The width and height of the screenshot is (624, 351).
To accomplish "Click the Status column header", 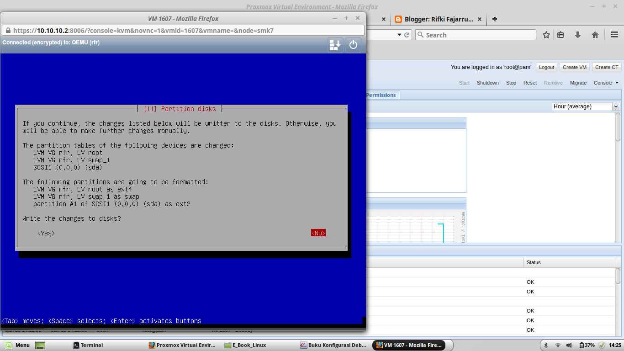I will point(569,262).
